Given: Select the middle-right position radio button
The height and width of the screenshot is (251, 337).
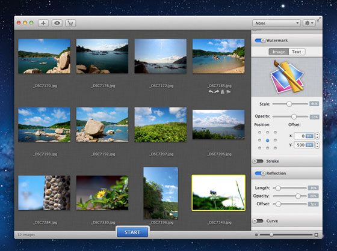Looking at the screenshot, I should 275,141.
